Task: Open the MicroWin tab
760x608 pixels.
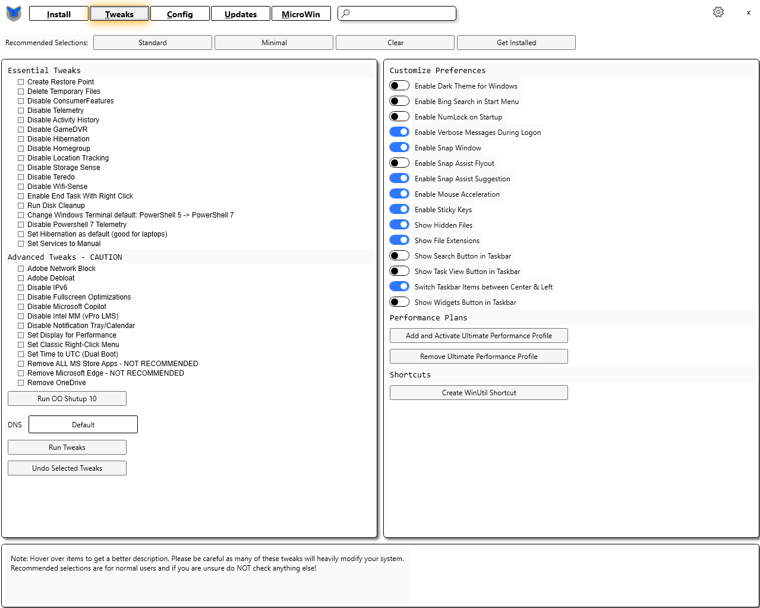Action: (x=301, y=13)
